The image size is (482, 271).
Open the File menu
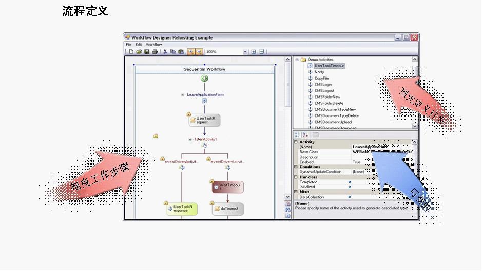(128, 45)
